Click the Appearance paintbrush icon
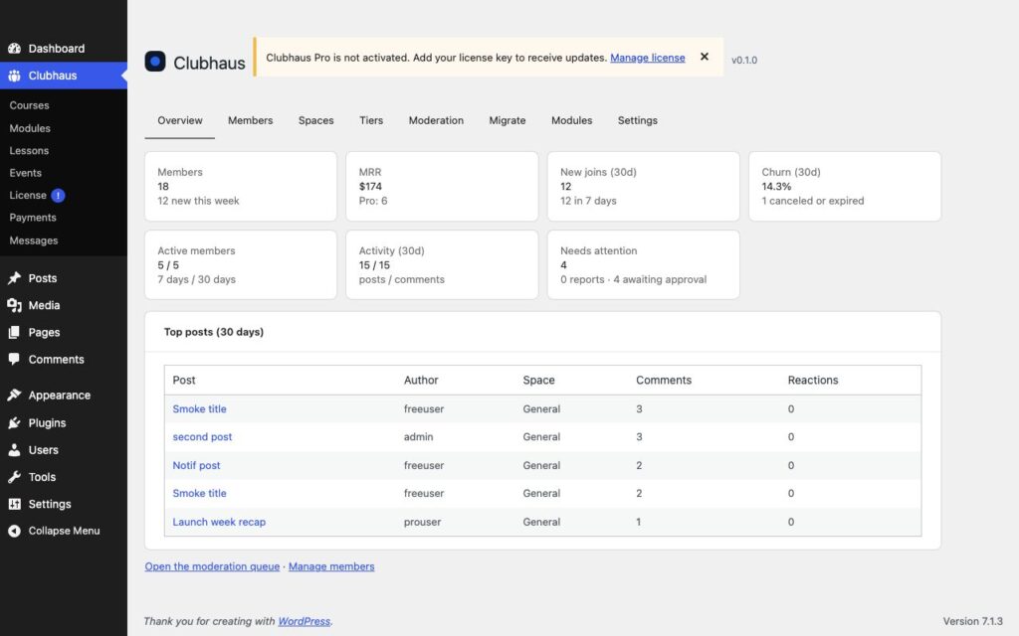This screenshot has height=636, width=1019. pyautogui.click(x=14, y=396)
